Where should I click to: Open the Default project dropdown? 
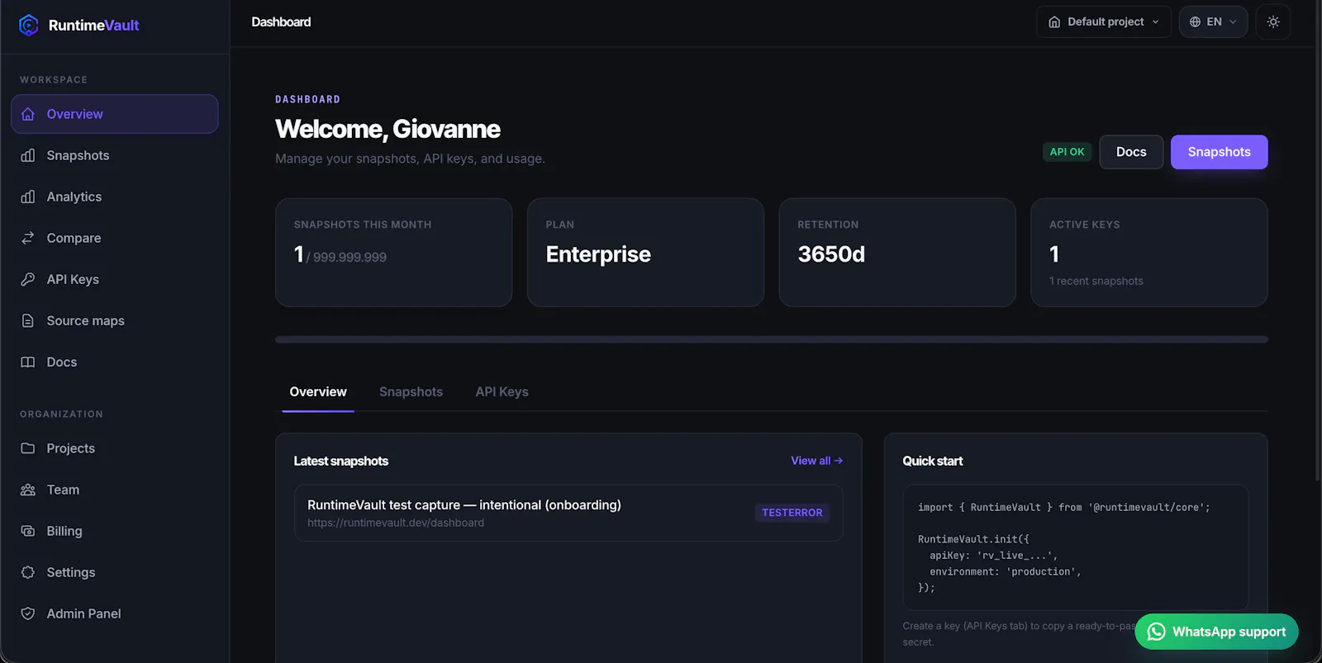pos(1104,22)
